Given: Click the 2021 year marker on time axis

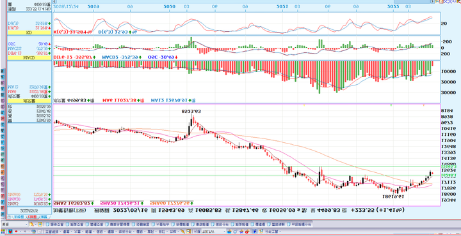Looking at the screenshot, I should 282,6.
